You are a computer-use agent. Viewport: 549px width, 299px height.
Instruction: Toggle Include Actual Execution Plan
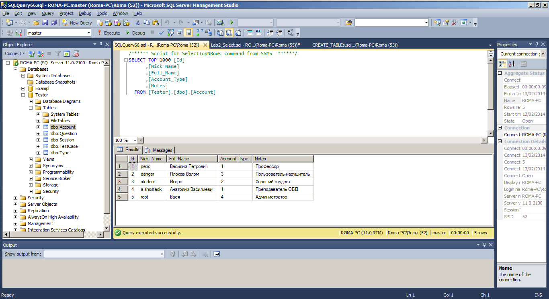point(199,33)
